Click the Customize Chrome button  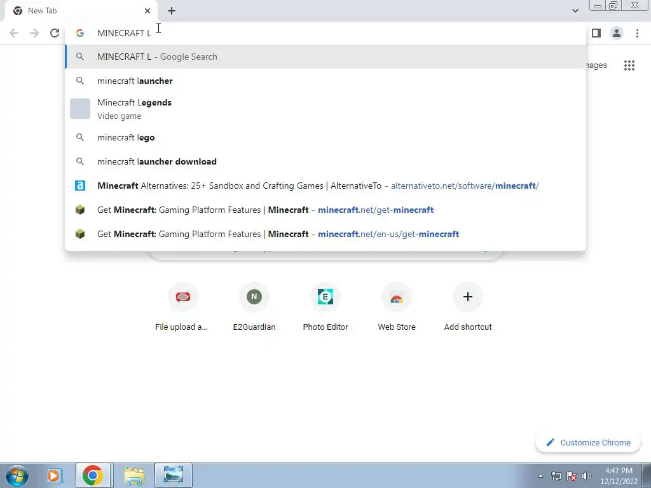click(588, 442)
